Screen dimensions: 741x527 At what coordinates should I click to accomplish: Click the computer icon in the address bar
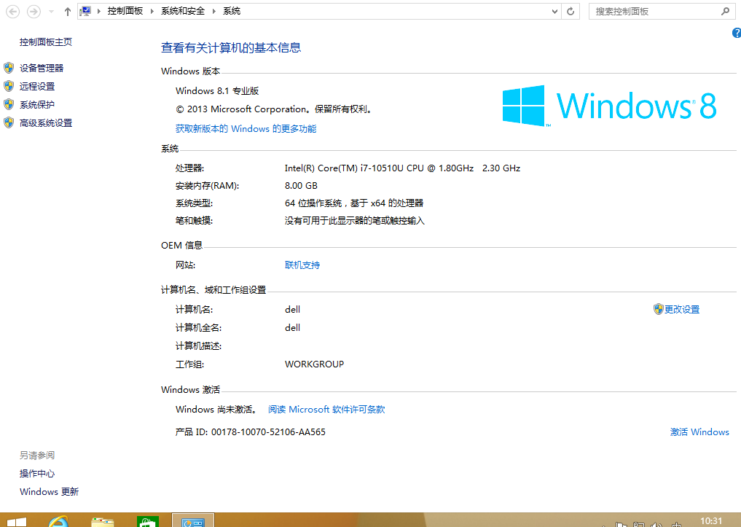click(85, 11)
